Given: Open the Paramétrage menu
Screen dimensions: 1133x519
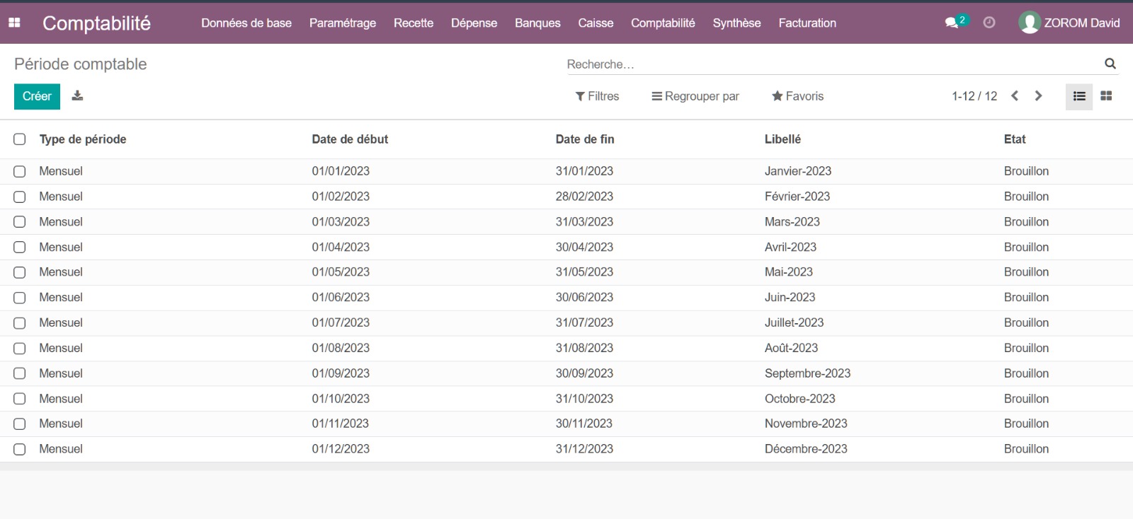Looking at the screenshot, I should point(343,23).
